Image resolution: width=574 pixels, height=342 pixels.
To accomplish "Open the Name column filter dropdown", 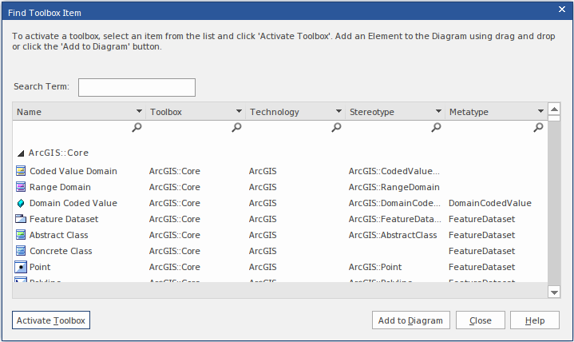I will tap(139, 113).
